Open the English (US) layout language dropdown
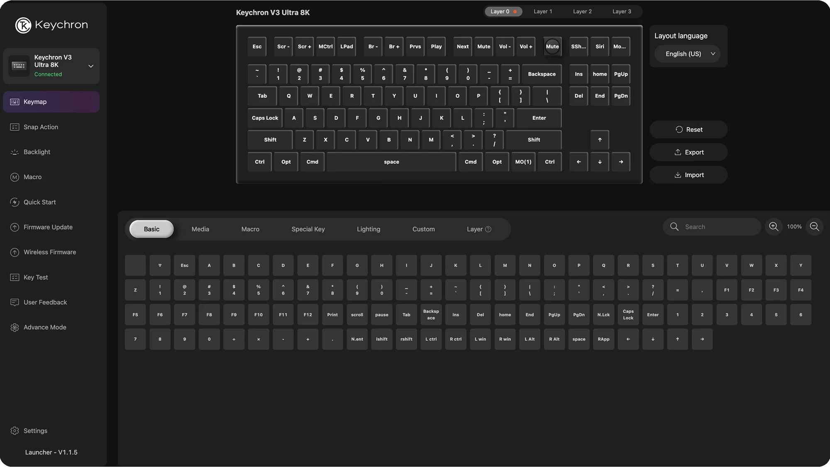830x467 pixels. 687,54
